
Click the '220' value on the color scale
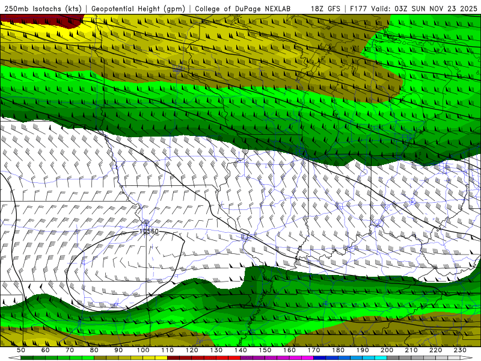coord(435,350)
